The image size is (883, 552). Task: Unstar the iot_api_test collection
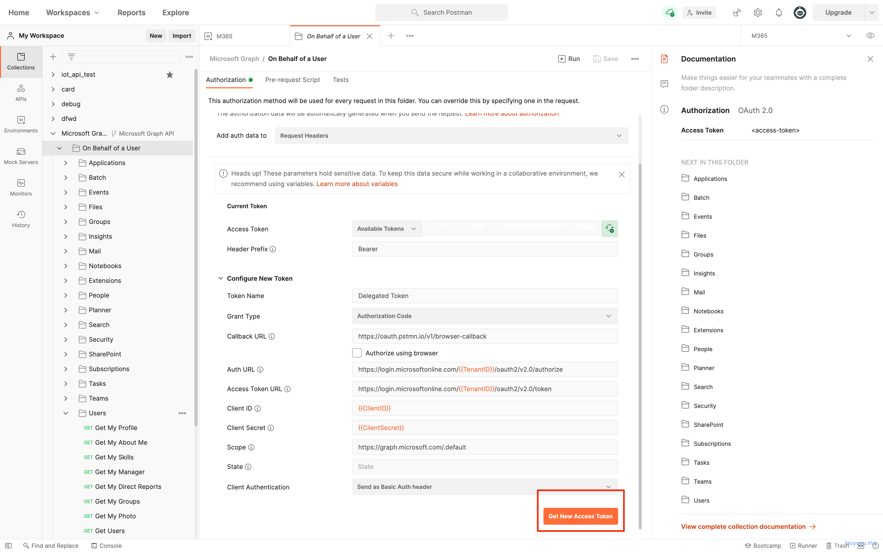point(170,74)
